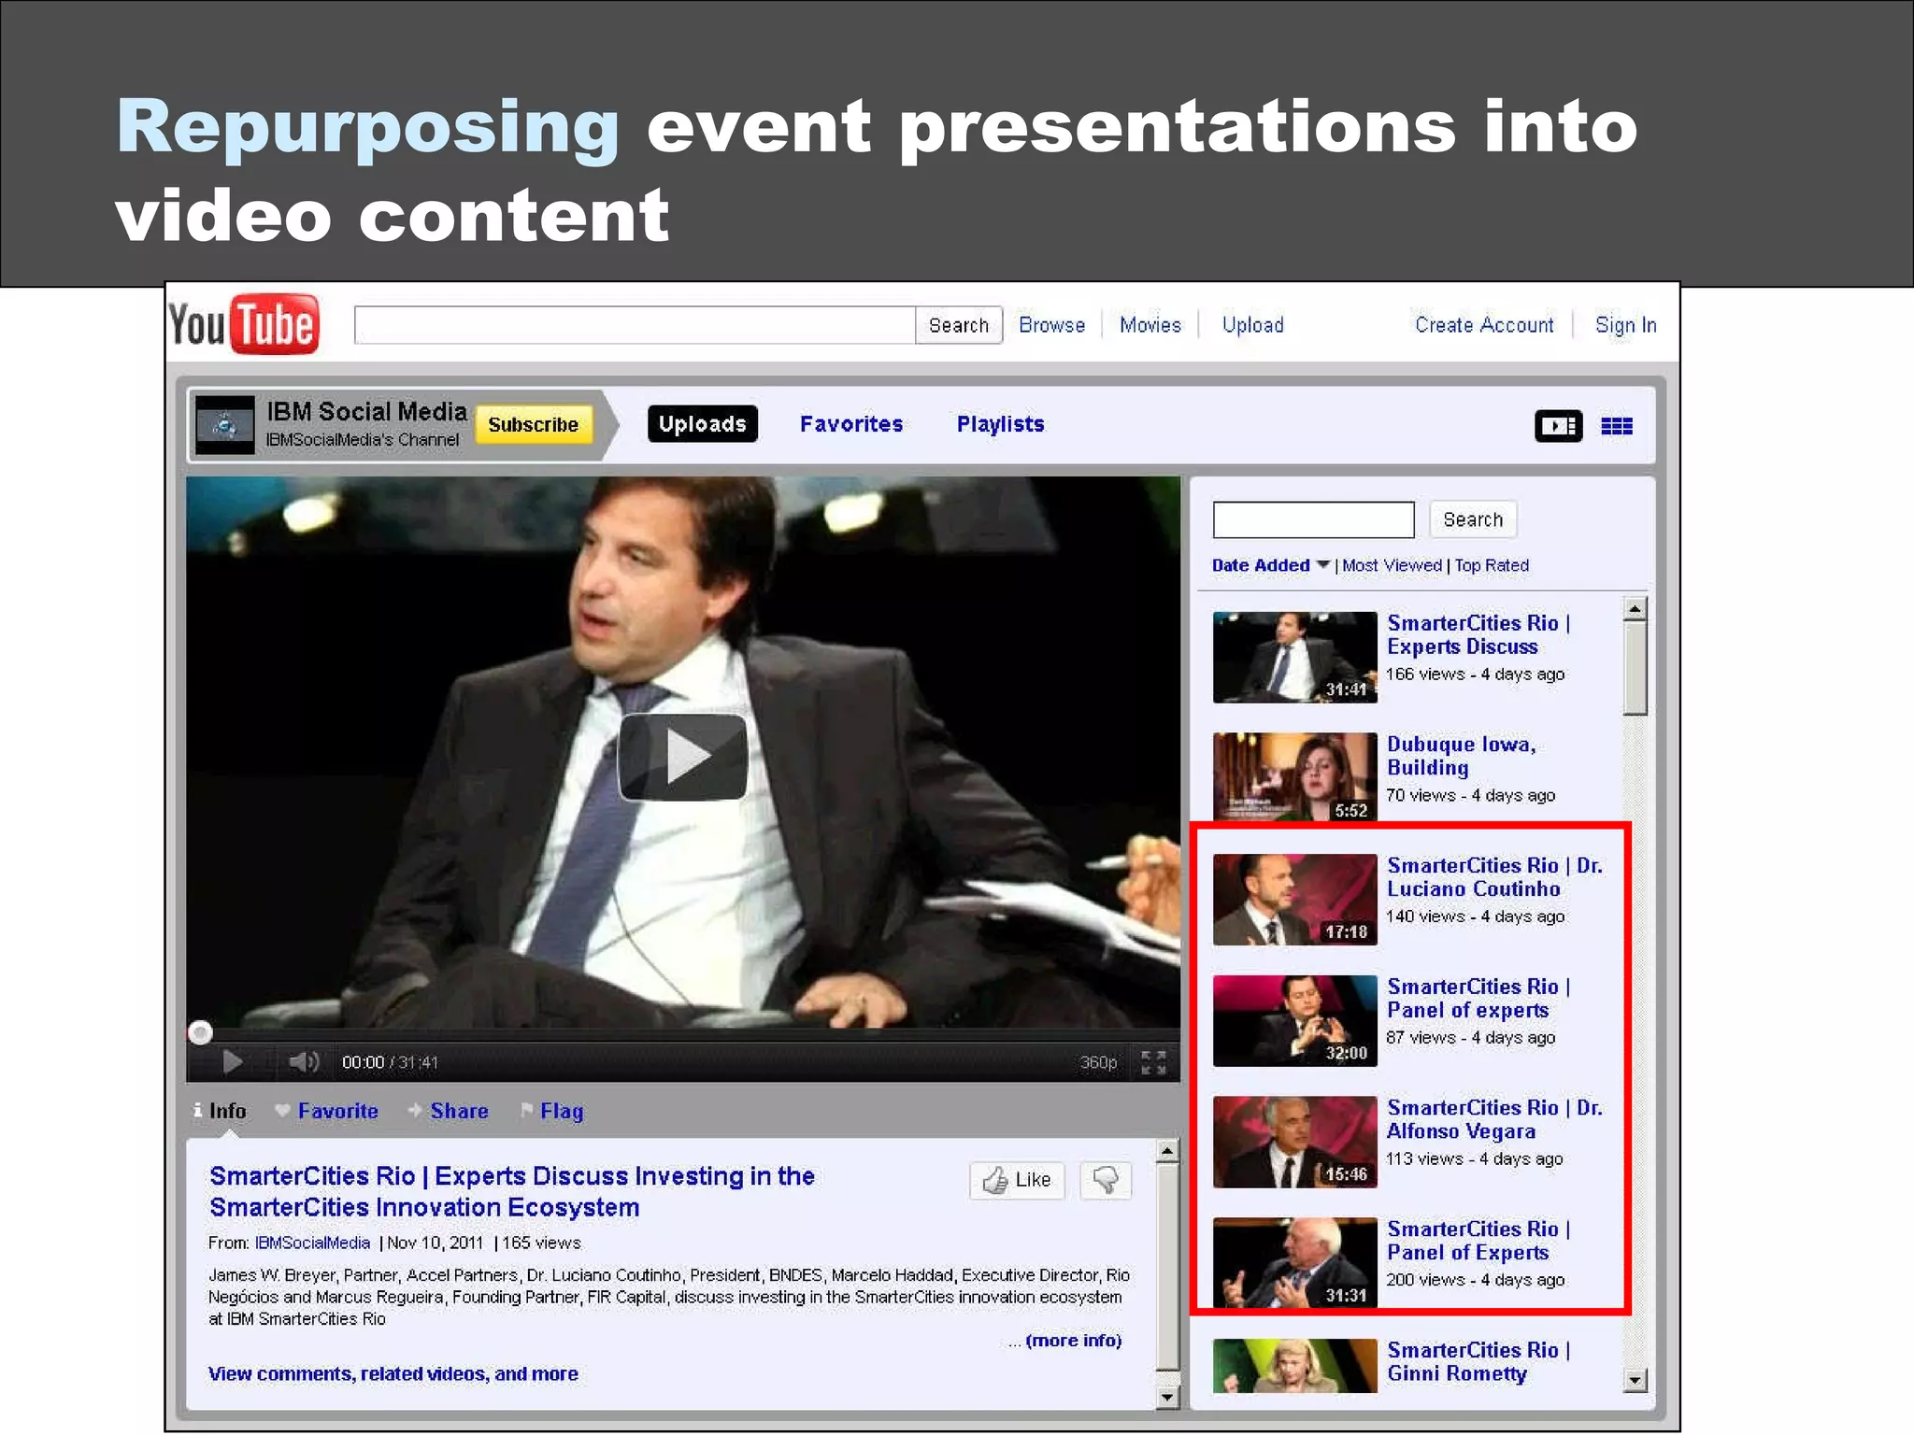The height and width of the screenshot is (1435, 1914).
Task: Click the Experts Discuss Investing video title
Action: point(512,1192)
